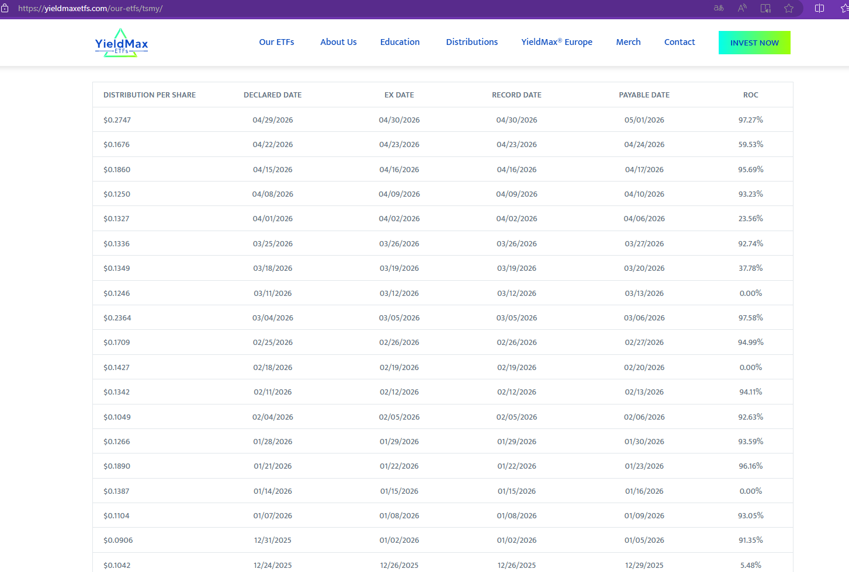Select the $0.1104 distribution value
The image size is (849, 572).
[116, 516]
